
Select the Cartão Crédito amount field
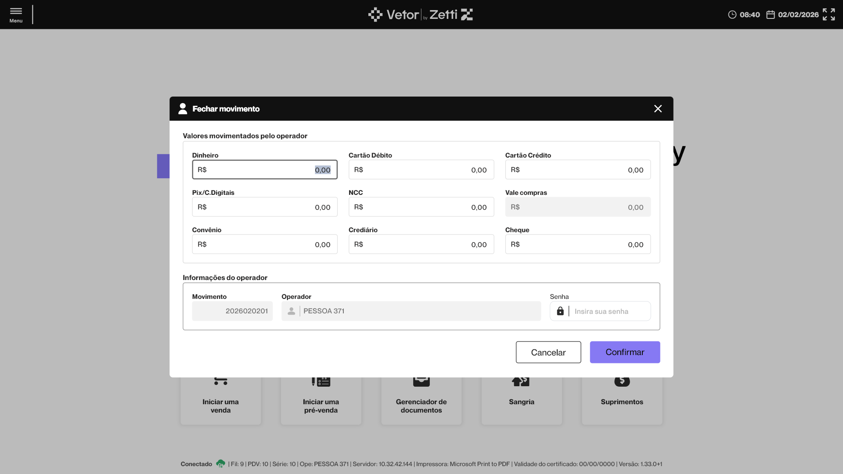pyautogui.click(x=577, y=170)
